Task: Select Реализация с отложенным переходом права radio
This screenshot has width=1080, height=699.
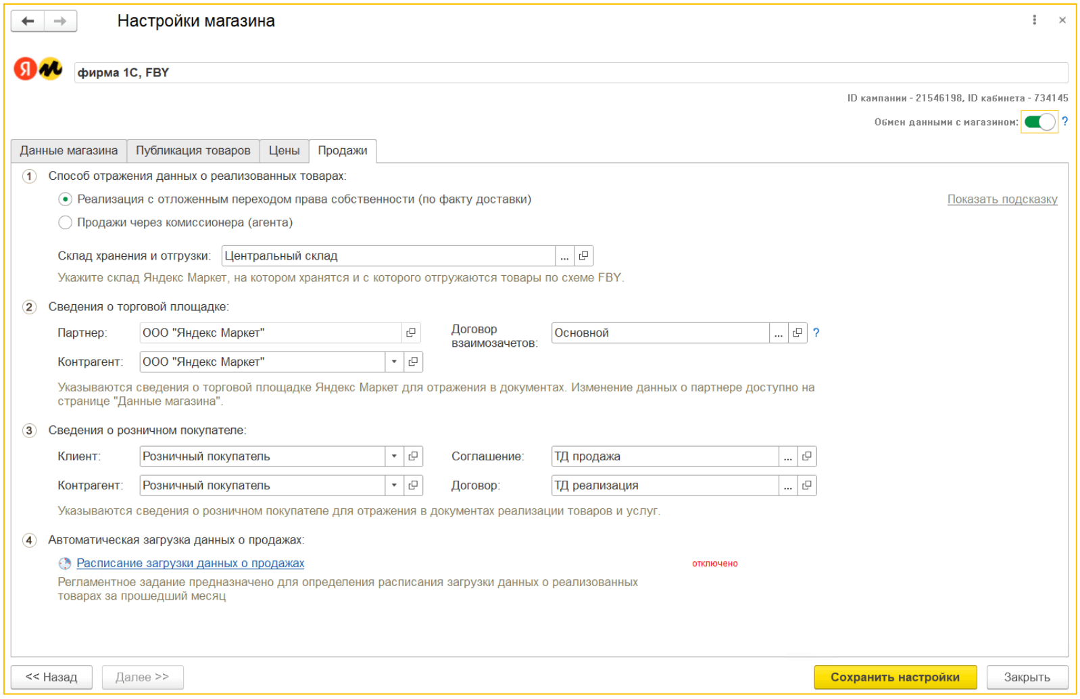Action: click(66, 199)
